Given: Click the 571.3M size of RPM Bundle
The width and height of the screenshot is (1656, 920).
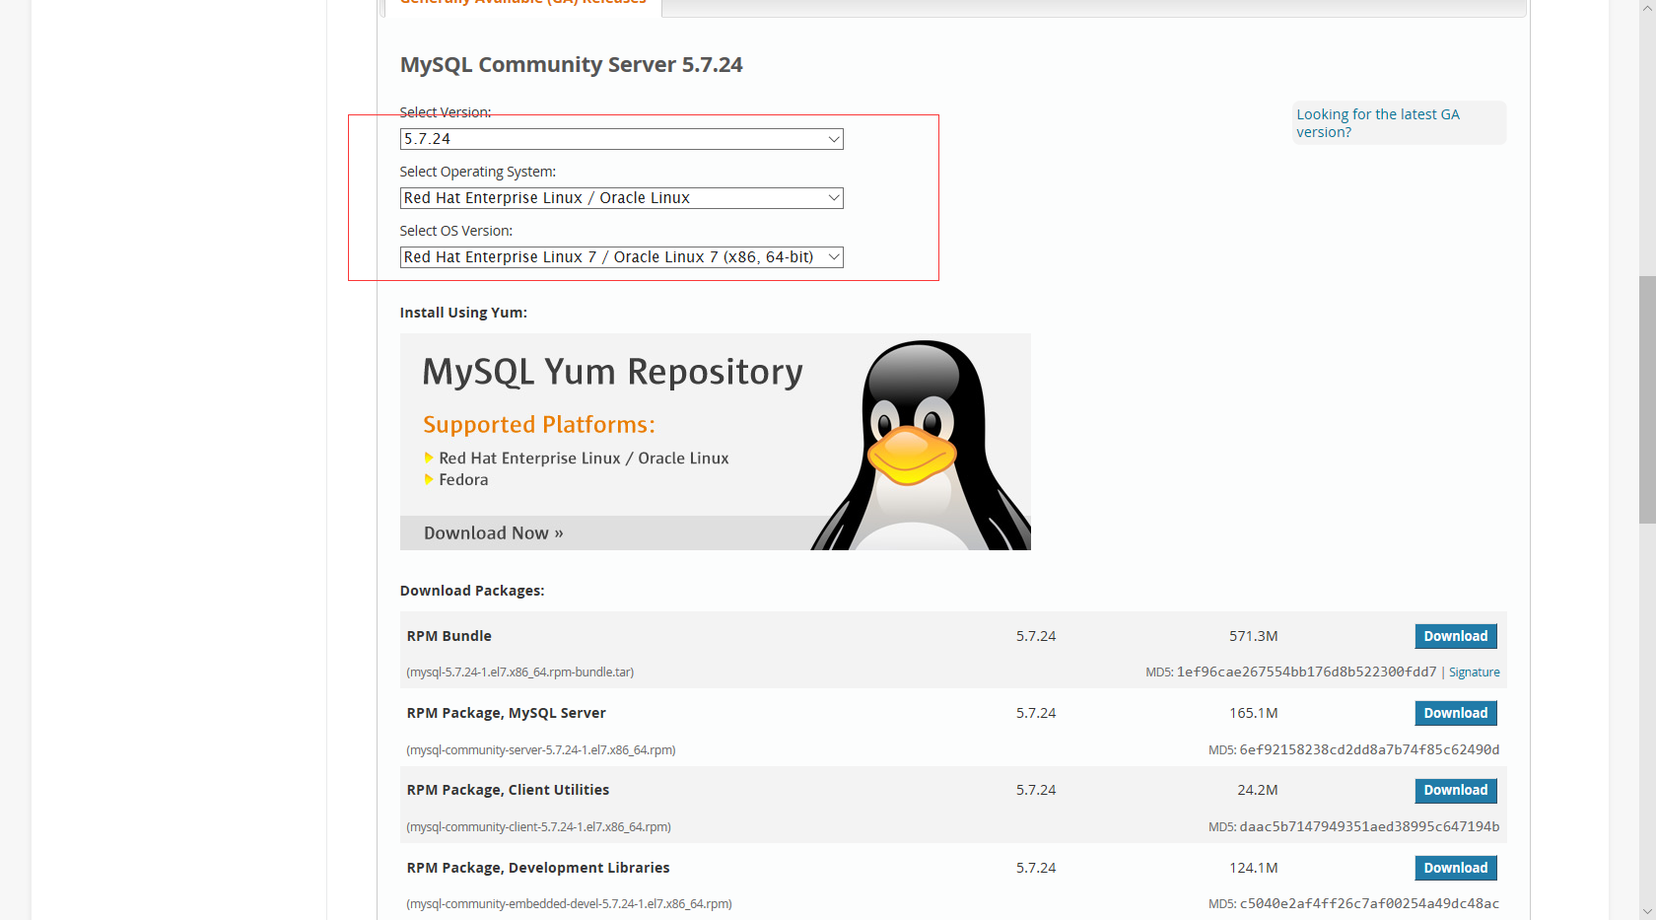Looking at the screenshot, I should tap(1254, 636).
